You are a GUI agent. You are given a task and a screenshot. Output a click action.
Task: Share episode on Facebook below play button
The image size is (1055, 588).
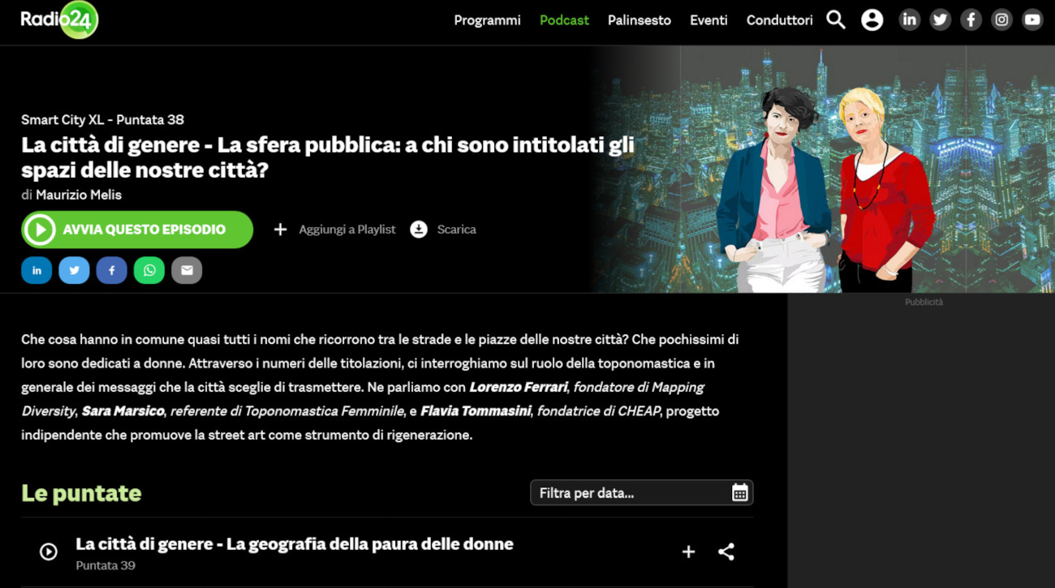(x=112, y=270)
